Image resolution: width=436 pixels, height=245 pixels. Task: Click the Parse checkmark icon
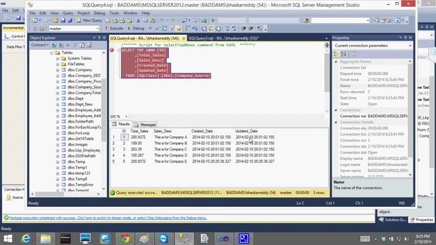[157, 29]
